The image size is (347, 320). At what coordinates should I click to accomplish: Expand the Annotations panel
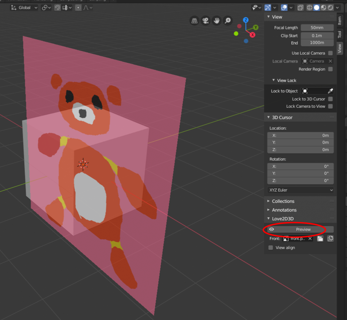click(268, 210)
